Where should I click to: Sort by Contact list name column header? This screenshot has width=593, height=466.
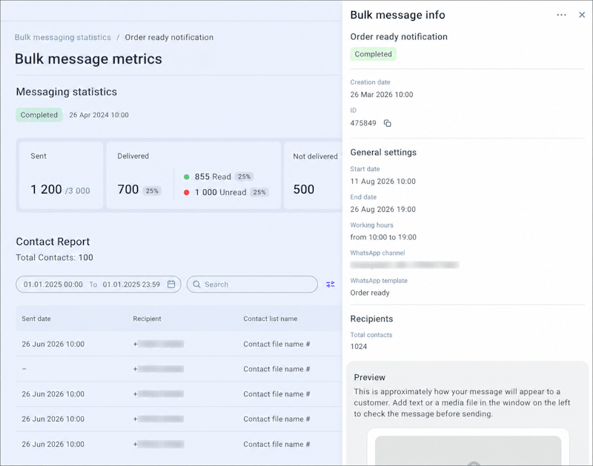pyautogui.click(x=270, y=319)
